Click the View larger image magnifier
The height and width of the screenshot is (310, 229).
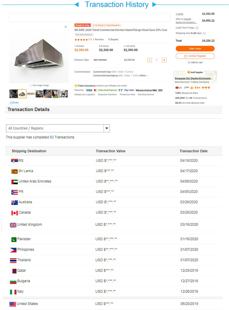coord(31,85)
